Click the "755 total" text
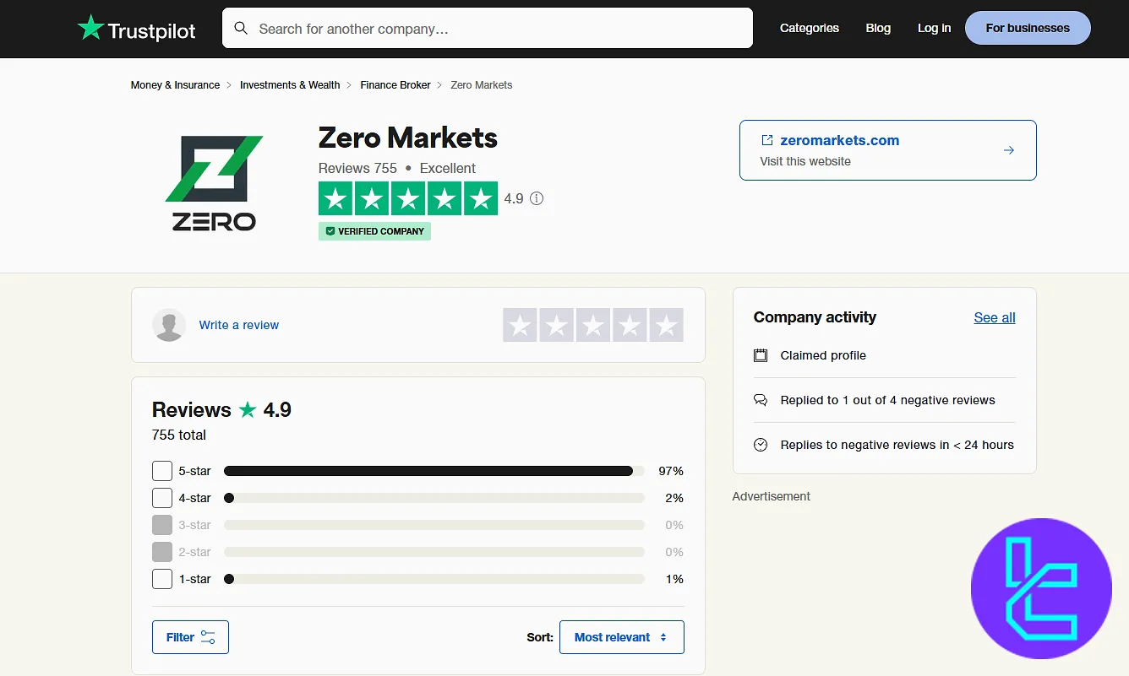Image resolution: width=1129 pixels, height=676 pixels. point(179,435)
